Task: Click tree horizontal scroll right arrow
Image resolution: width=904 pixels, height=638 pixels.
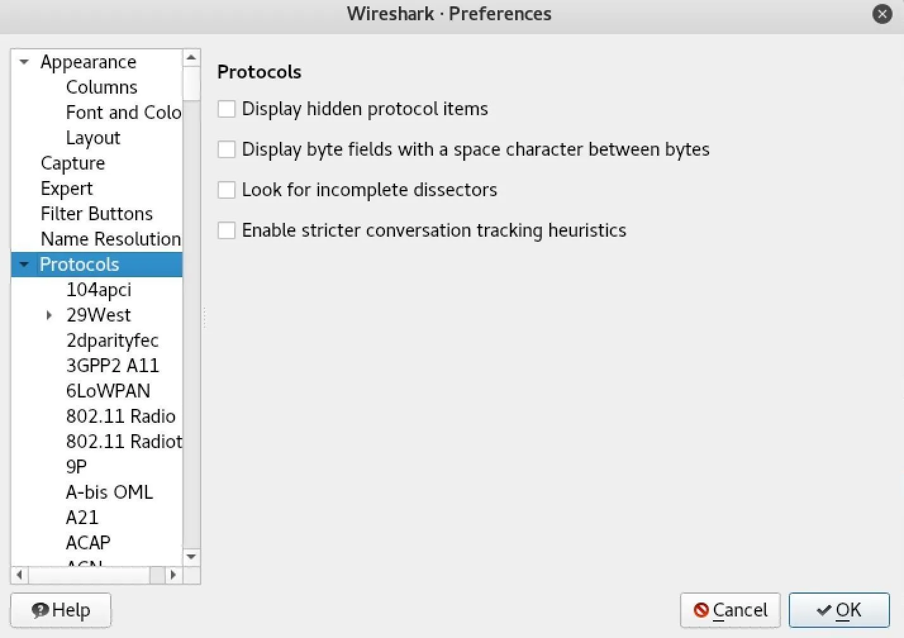Action: [173, 575]
